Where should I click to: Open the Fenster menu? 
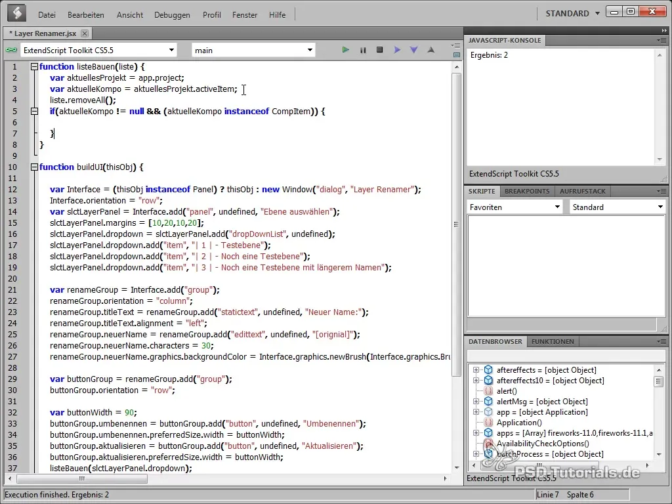[245, 14]
